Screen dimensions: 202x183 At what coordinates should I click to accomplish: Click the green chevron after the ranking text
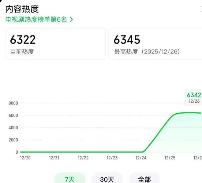coord(72,19)
